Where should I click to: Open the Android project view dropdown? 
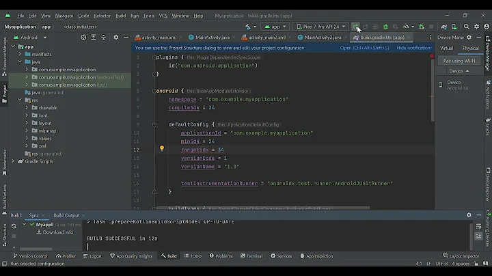31,38
